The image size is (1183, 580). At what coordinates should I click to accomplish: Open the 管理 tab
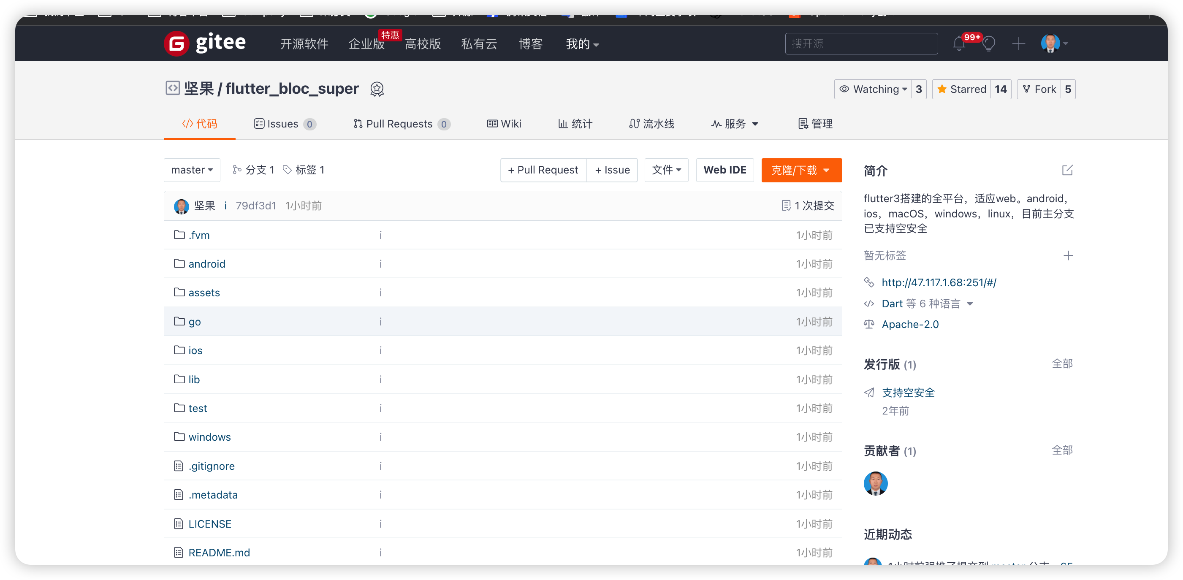click(815, 124)
